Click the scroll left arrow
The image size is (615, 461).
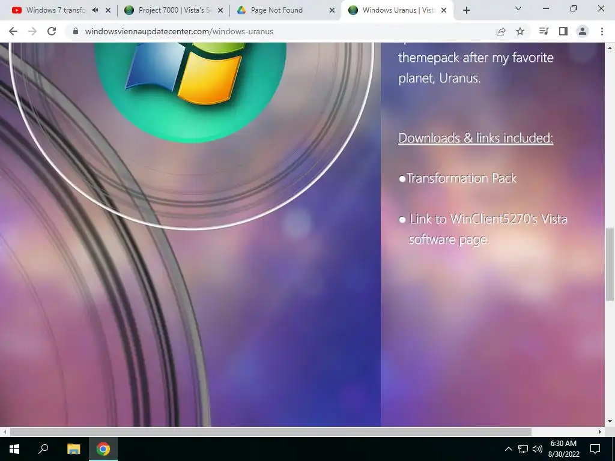[4, 432]
